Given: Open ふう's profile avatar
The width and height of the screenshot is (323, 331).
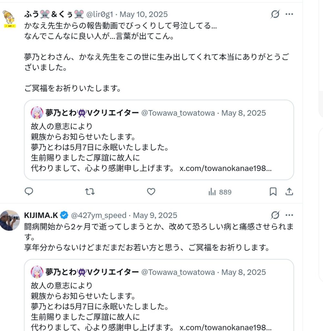Looking at the screenshot, I should pyautogui.click(x=9, y=18).
